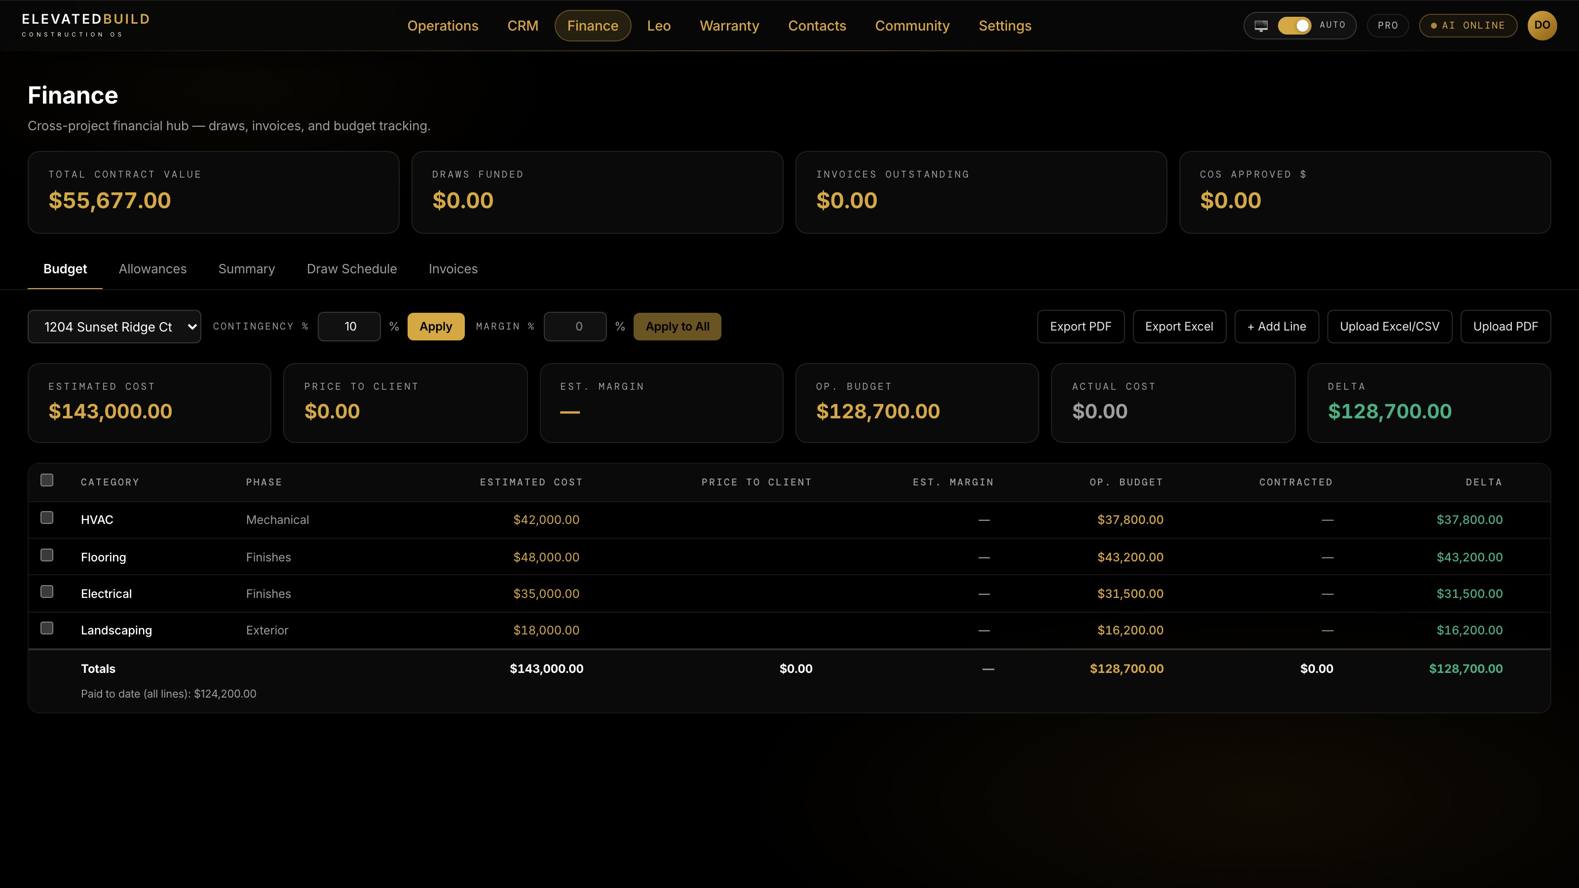
Task: Open the Contacts page
Action: (817, 26)
